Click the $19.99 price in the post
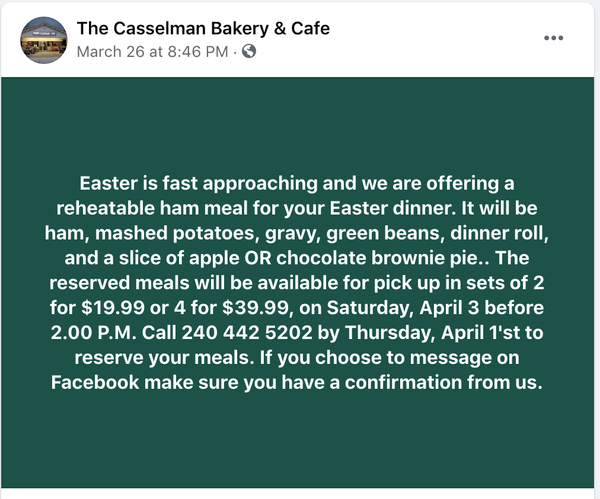The height and width of the screenshot is (499, 600). pyautogui.click(x=113, y=308)
